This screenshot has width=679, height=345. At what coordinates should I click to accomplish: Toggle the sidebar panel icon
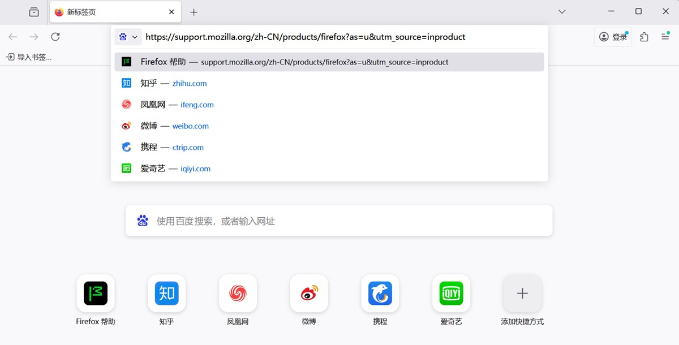point(33,11)
